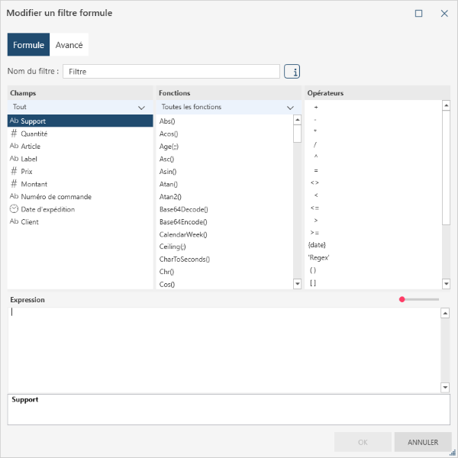The width and height of the screenshot is (458, 458).
Task: Pick the Base64Encode() function
Action: (x=183, y=221)
